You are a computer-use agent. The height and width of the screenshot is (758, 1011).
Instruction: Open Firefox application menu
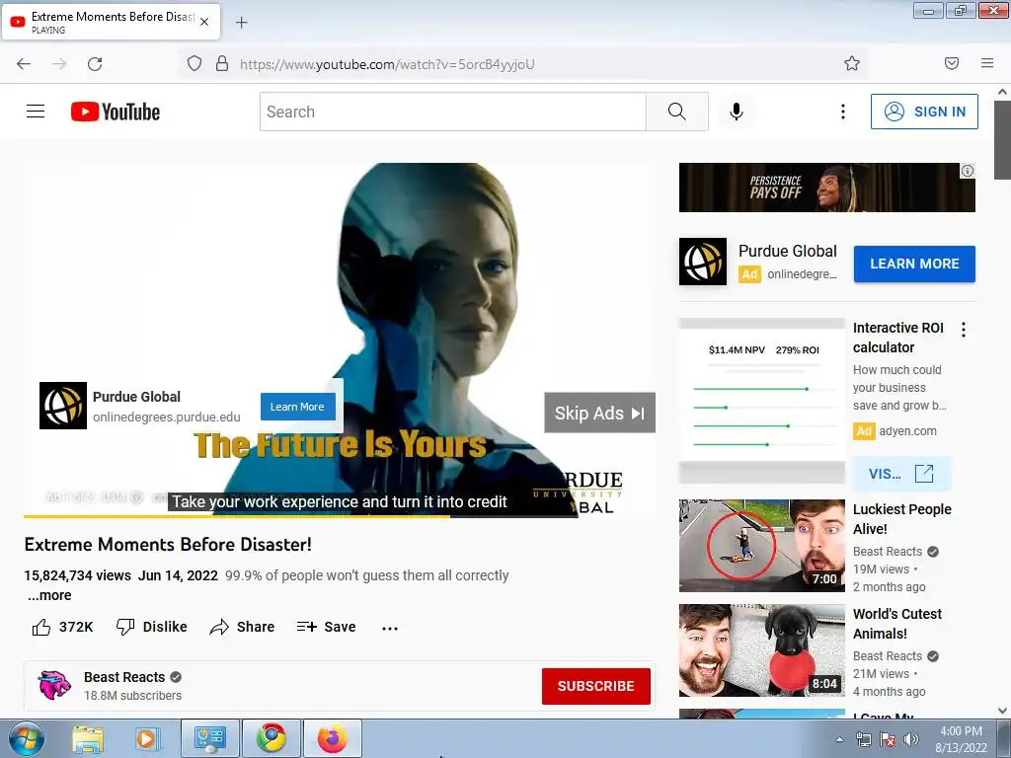(987, 63)
